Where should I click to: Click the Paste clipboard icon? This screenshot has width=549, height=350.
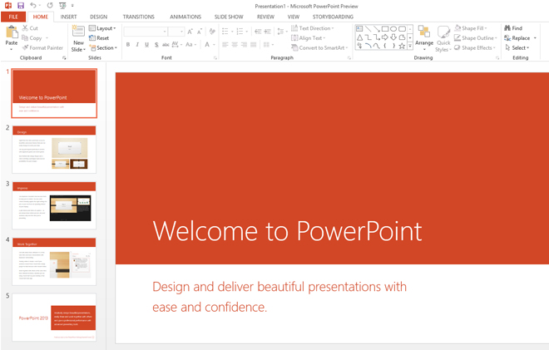pos(12,32)
